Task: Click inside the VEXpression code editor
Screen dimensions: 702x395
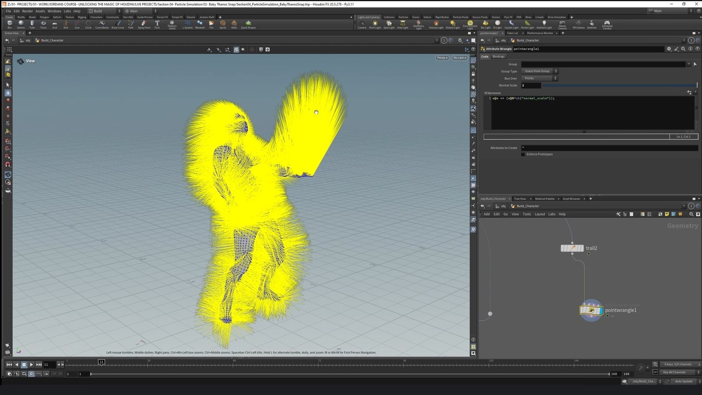Action: tap(570, 112)
